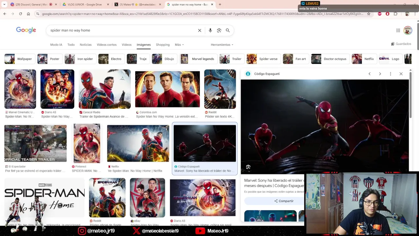The width and height of the screenshot is (419, 236).
Task: Filter by Marvel legends chip
Action: click(x=198, y=59)
